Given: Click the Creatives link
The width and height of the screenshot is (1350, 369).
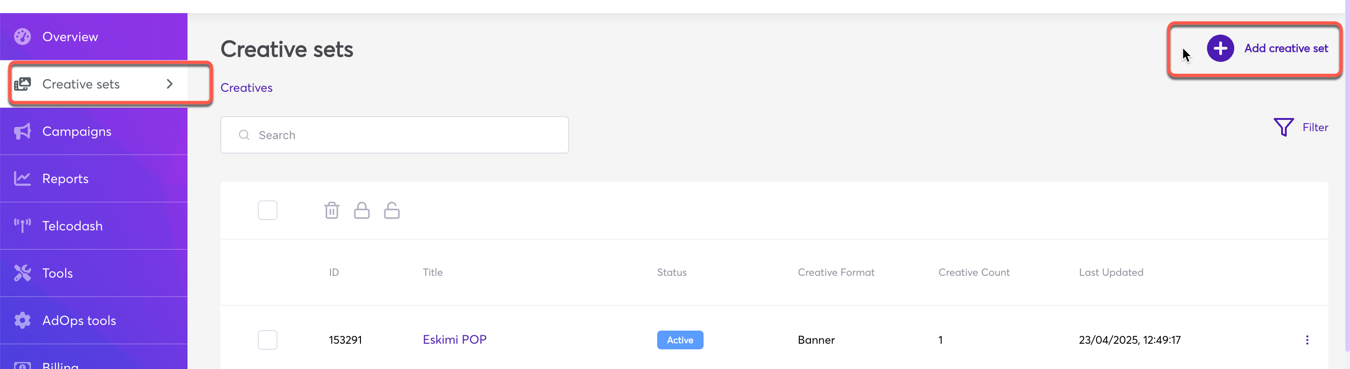Looking at the screenshot, I should tap(246, 88).
